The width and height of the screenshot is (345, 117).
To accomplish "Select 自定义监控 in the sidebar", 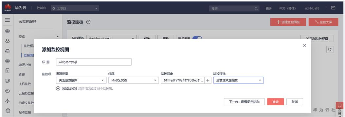I will pos(27,103).
